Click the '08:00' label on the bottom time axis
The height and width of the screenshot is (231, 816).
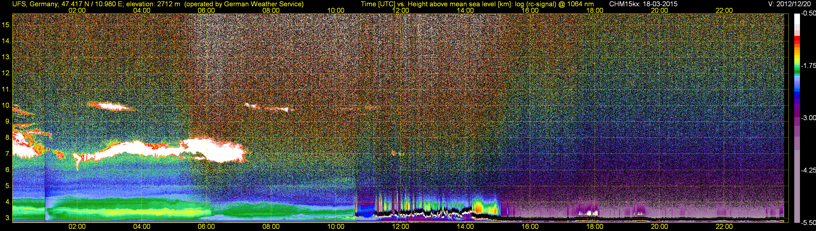(x=271, y=227)
